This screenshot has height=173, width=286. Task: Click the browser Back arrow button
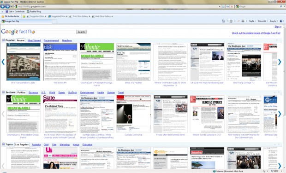click(3, 6)
